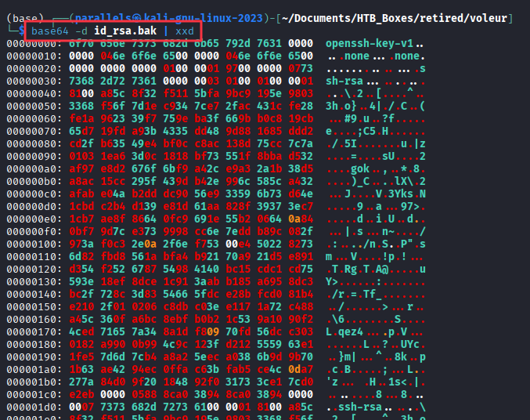Click the -d flag in the command
Screen dimensions: 530x420
tap(81, 31)
